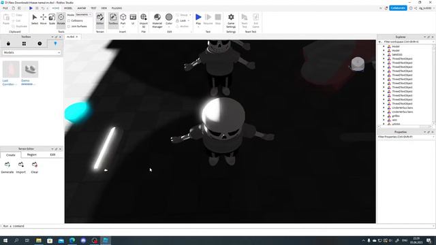Open the Mode Geometric dropdown

tap(84, 15)
